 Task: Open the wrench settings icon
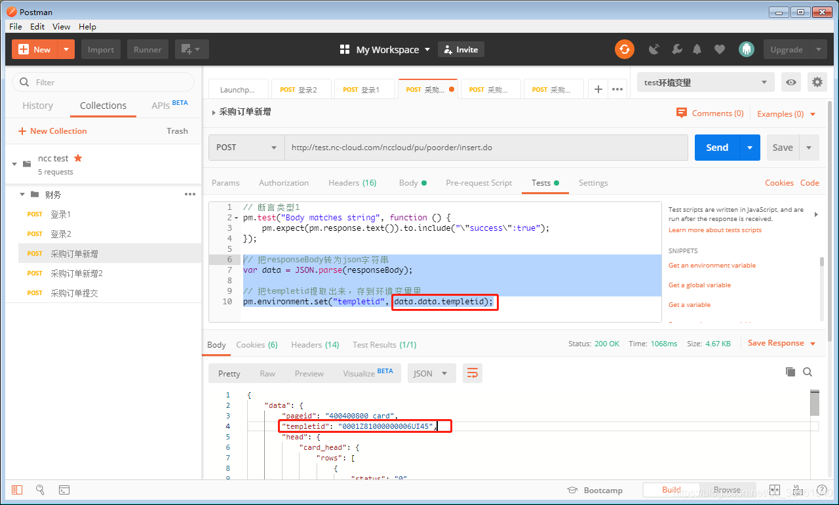click(x=677, y=49)
